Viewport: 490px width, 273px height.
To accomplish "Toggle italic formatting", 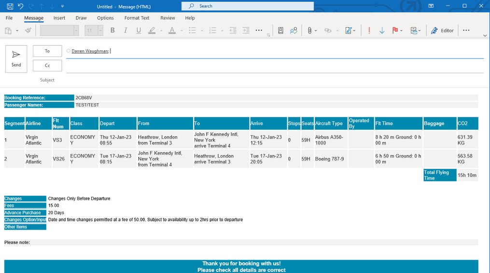I will pos(126,30).
